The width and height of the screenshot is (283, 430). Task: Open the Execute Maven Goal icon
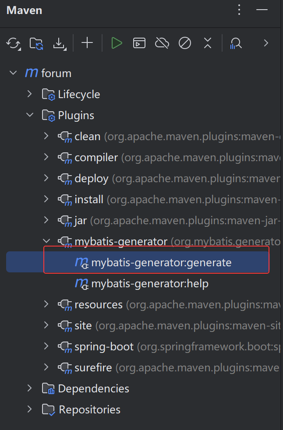[x=139, y=43]
